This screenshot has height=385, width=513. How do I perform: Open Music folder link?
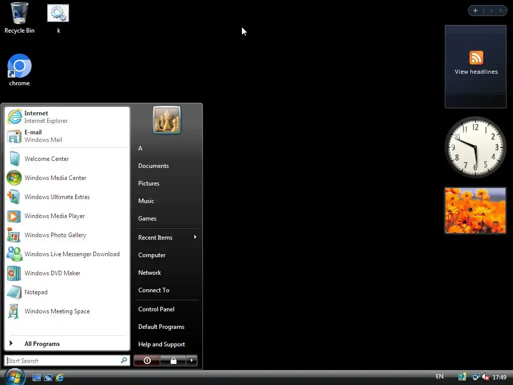167,201
